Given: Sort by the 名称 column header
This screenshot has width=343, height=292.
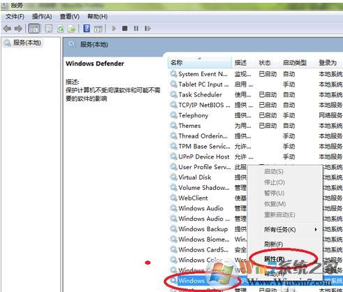Looking at the screenshot, I should [200, 63].
